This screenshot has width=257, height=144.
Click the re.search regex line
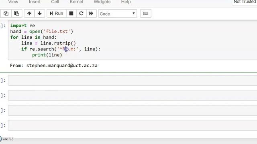(x=61, y=49)
